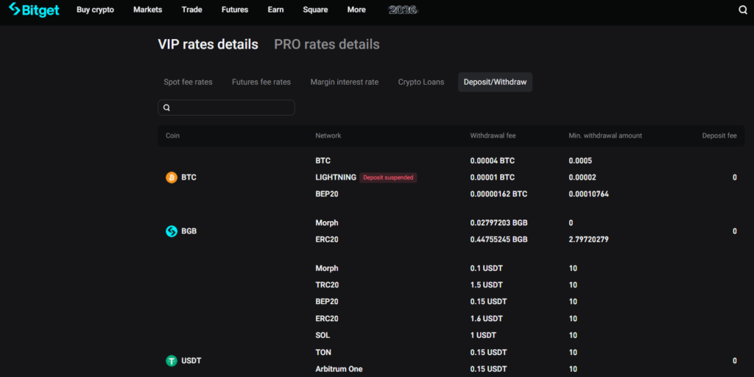Click the orange BTC coin icon
754x377 pixels.
tap(172, 177)
